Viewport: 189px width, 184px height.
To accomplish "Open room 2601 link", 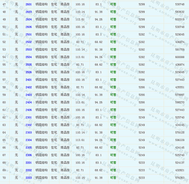I will click(28, 5).
